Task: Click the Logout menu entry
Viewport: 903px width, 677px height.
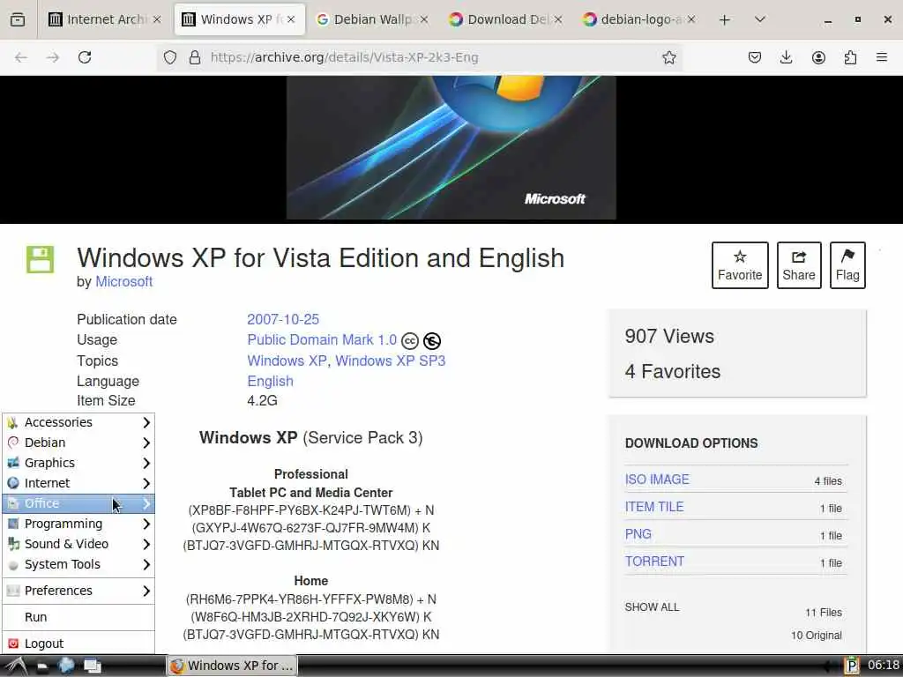Action: pyautogui.click(x=78, y=643)
